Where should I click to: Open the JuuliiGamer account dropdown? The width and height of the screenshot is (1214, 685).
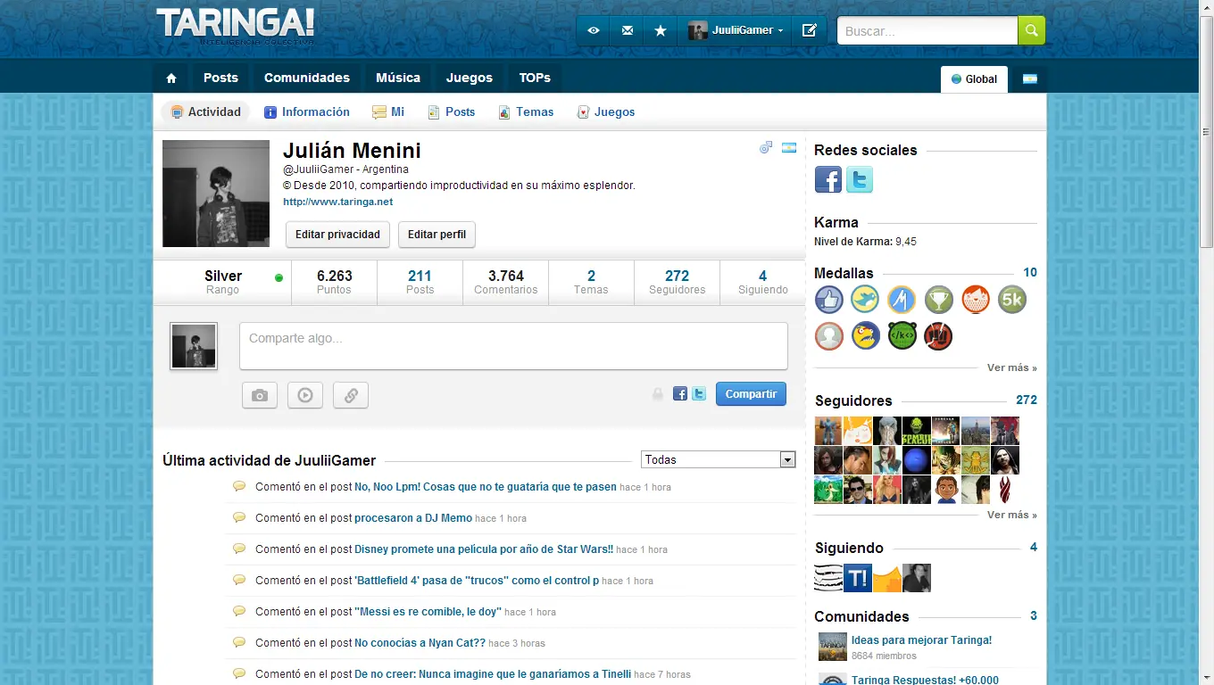coord(736,30)
